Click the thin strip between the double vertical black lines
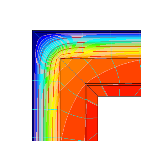Image resolution: width=141 pixels, height=141 pixels. pyautogui.click(x=86, y=113)
